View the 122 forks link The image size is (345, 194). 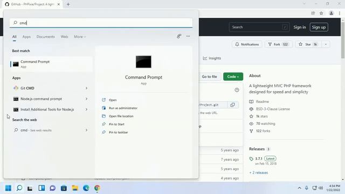(x=263, y=131)
